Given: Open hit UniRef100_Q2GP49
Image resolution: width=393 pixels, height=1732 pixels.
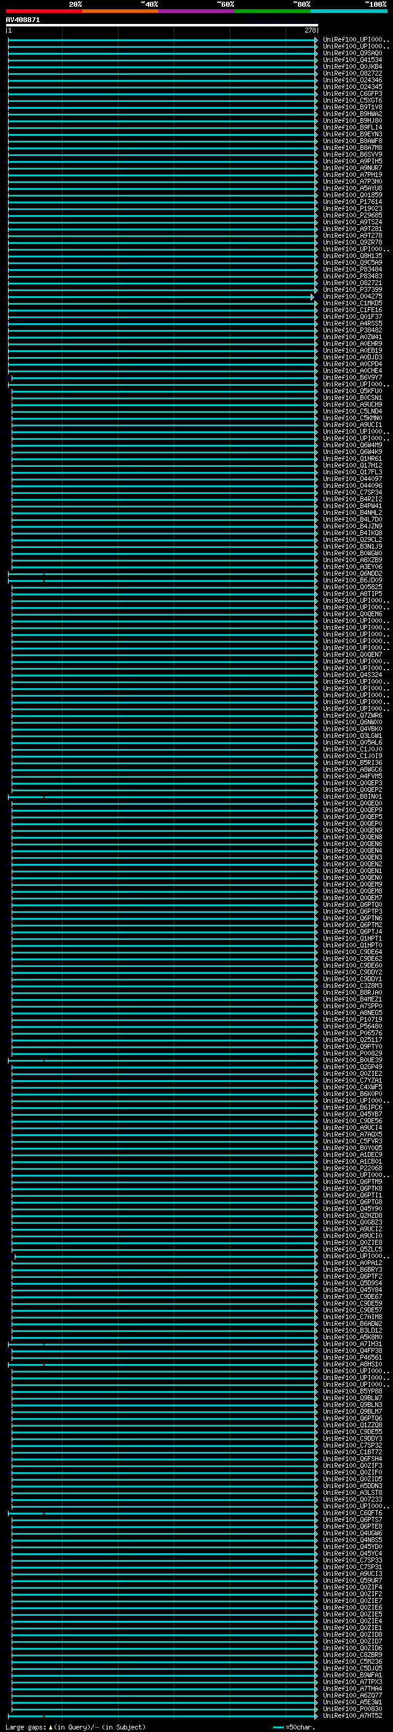Looking at the screenshot, I should (x=352, y=1067).
